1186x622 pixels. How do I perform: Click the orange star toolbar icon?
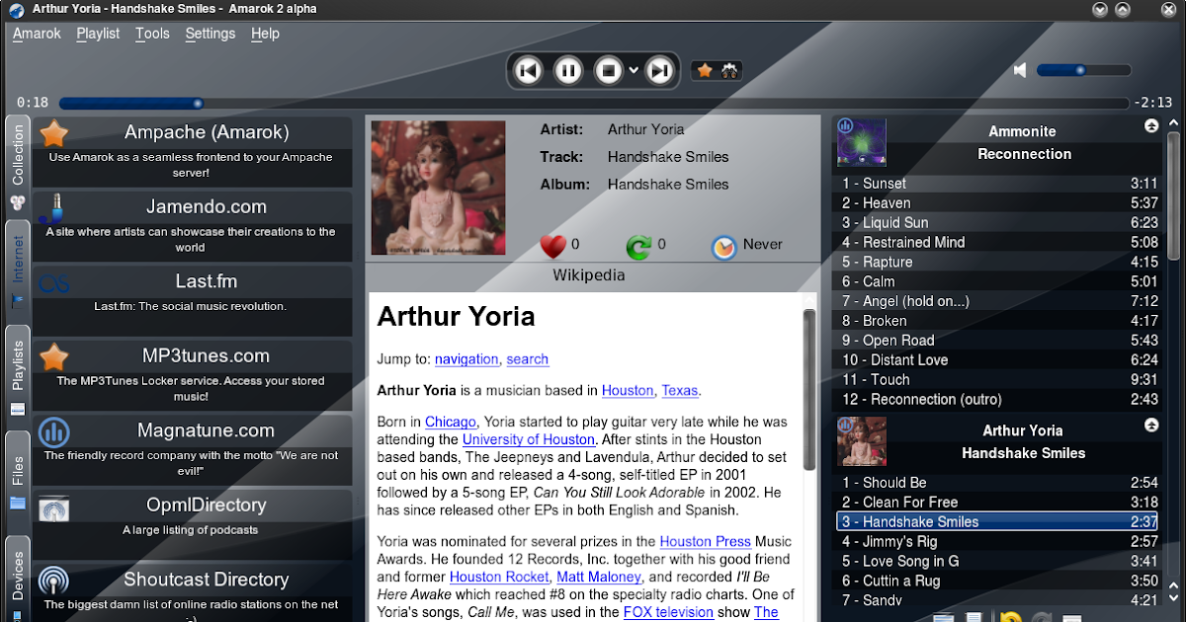pos(705,70)
